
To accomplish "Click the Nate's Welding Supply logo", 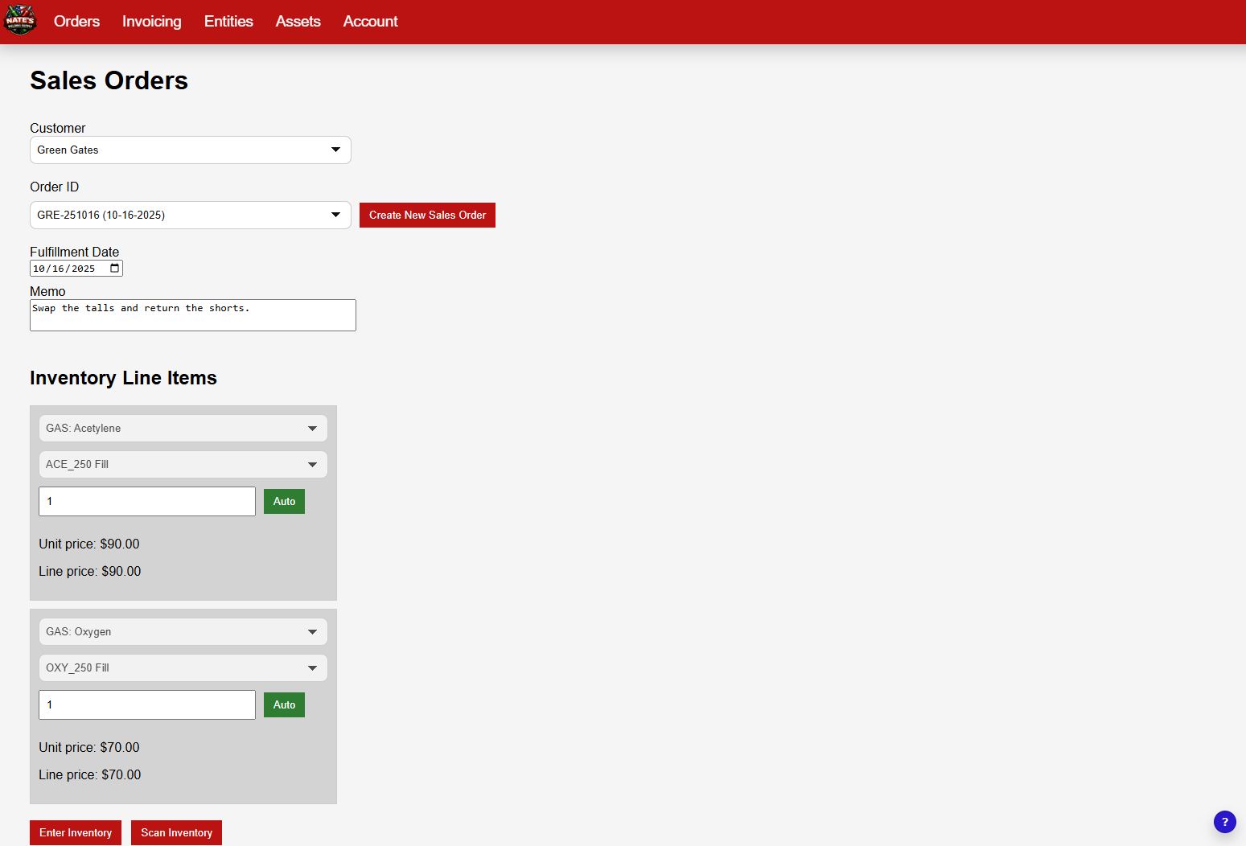I will click(20, 21).
